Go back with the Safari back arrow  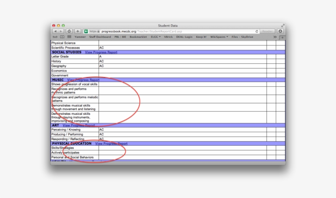55,31
